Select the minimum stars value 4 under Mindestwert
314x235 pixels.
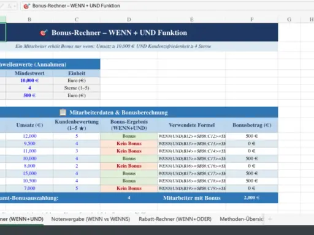[x=29, y=88]
